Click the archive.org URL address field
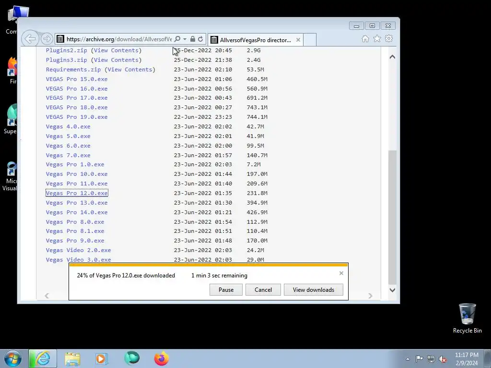Image resolution: width=491 pixels, height=368 pixels. [119, 39]
